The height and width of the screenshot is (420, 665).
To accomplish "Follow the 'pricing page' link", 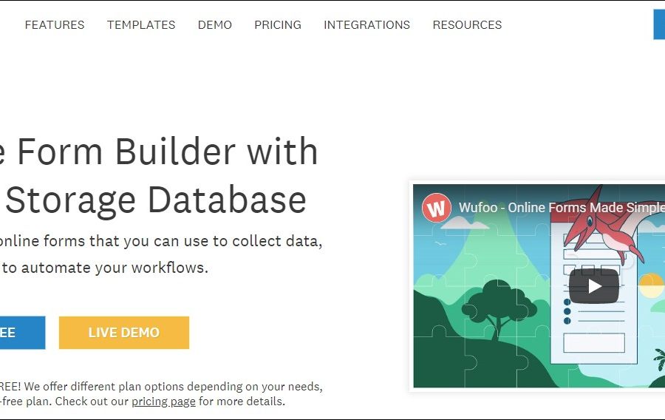I will [x=163, y=402].
